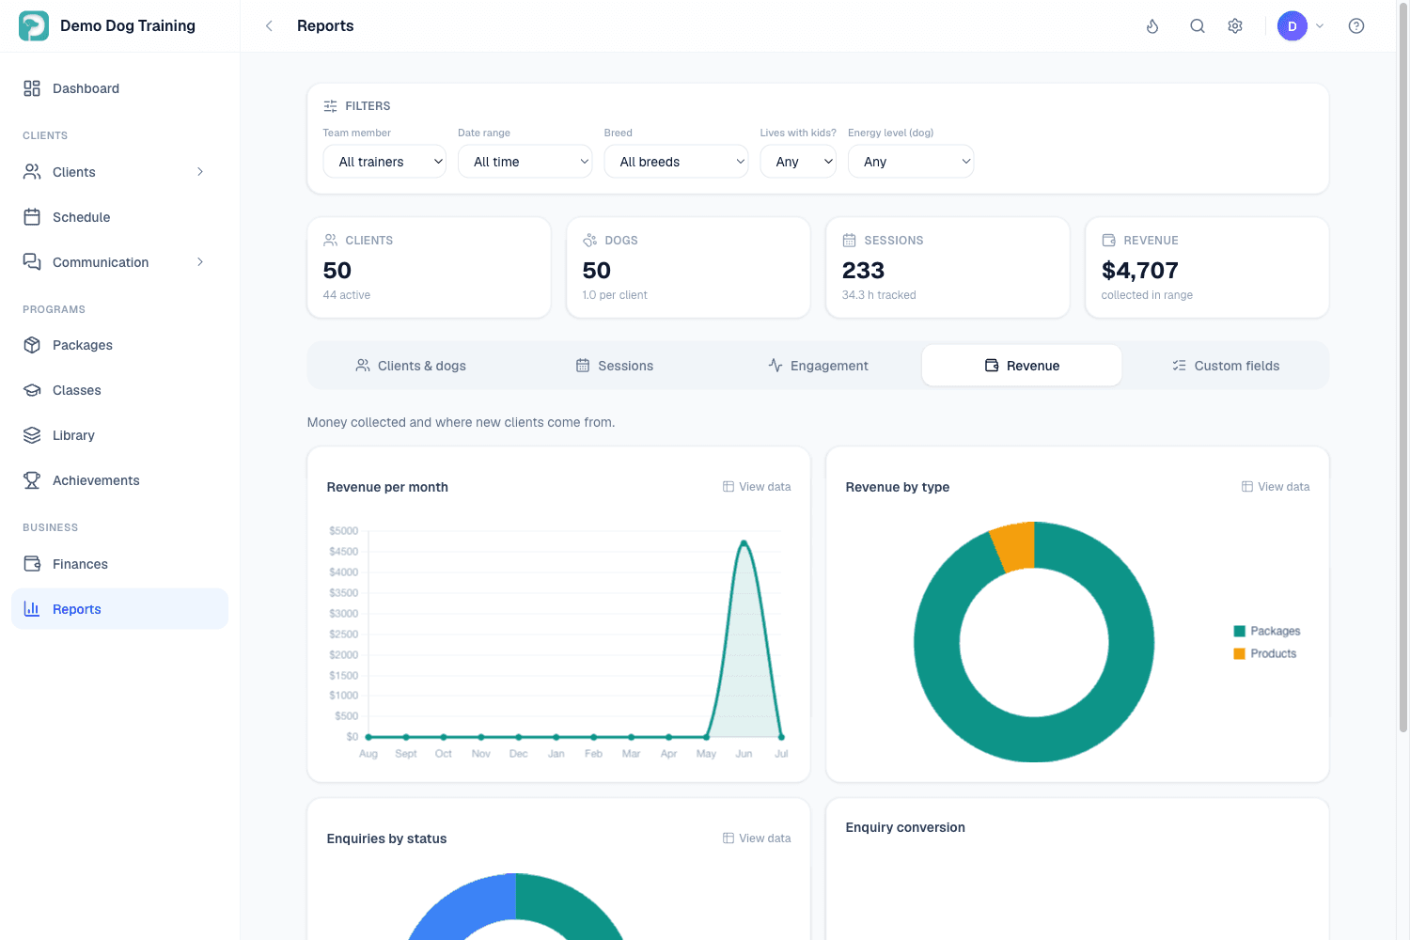
Task: Open the Energy level Any dropdown
Action: pos(911,162)
